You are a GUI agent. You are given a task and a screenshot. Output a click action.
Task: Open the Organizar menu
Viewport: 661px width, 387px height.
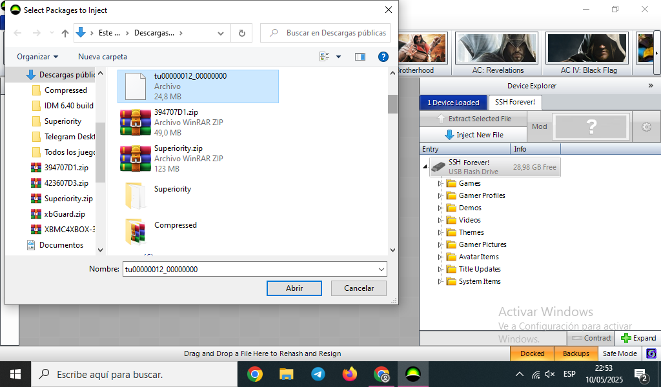point(37,57)
